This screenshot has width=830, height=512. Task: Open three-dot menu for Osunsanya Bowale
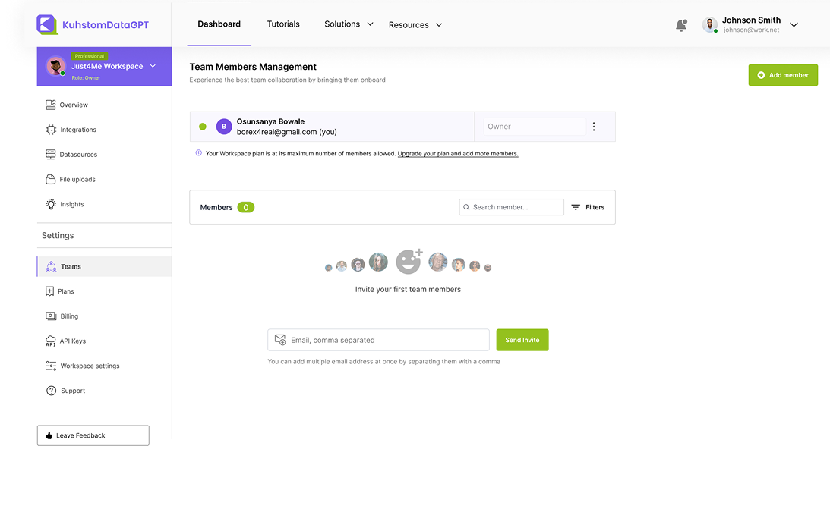(594, 127)
